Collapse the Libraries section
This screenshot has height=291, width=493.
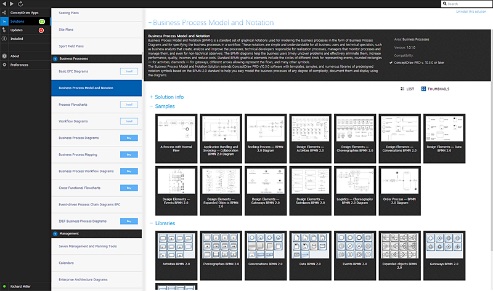(151, 223)
